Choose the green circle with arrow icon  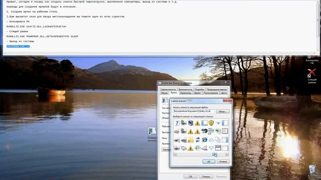coord(197,148)
